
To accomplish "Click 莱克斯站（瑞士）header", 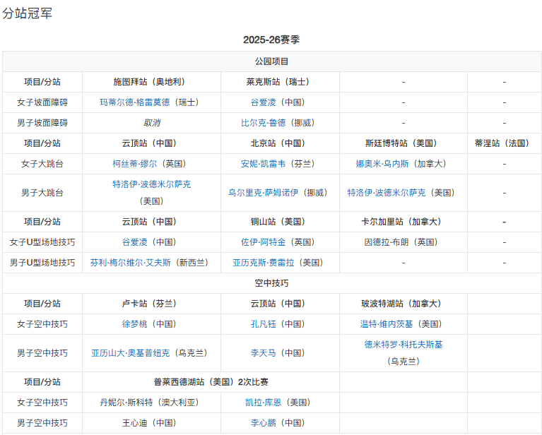I will 280,82.
